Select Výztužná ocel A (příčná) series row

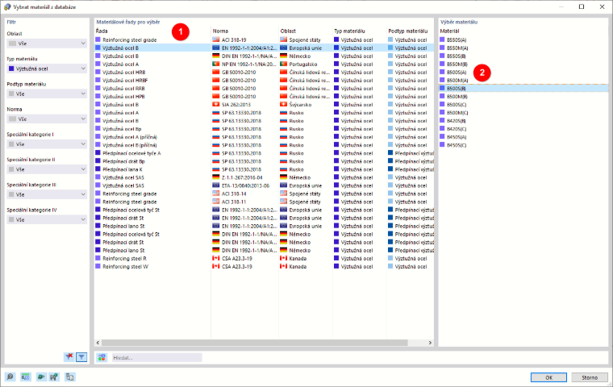pyautogui.click(x=265, y=137)
